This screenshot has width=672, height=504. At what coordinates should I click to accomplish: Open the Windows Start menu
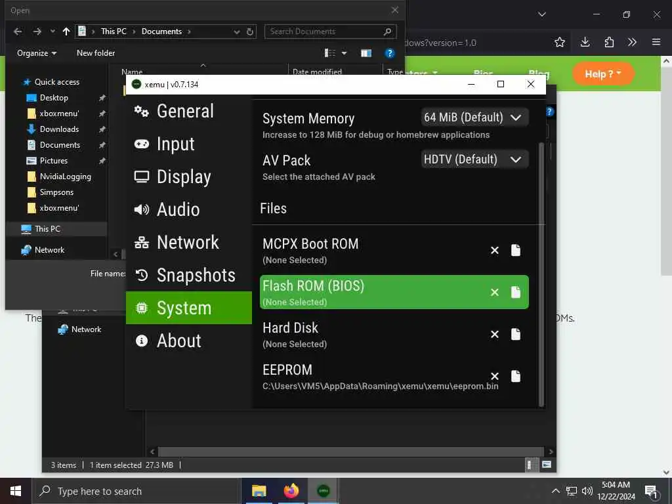pyautogui.click(x=16, y=491)
